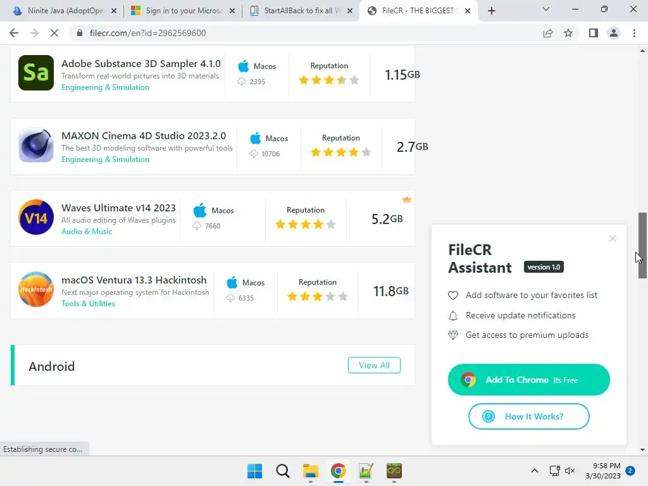Open Chrome three-dot menu
This screenshot has width=648, height=486.
click(634, 33)
